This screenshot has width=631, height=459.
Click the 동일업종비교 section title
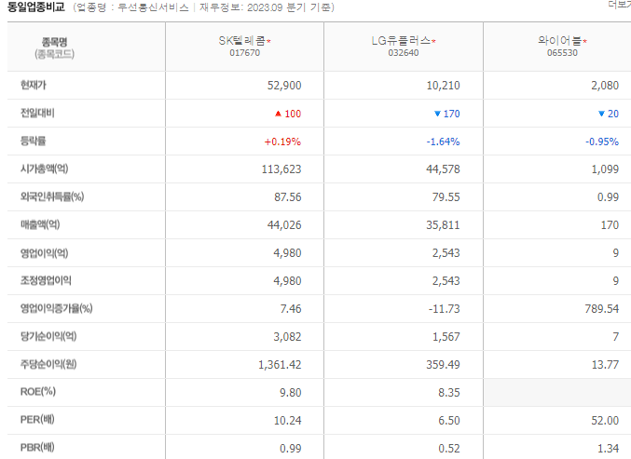(36, 7)
